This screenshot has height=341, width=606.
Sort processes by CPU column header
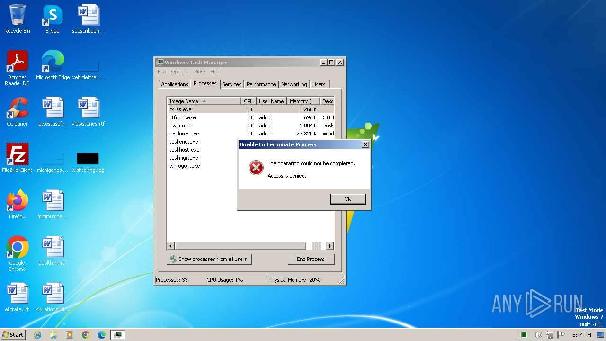tap(249, 101)
